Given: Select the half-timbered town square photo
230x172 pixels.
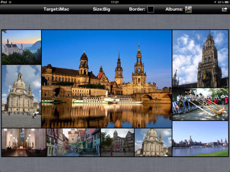Looking at the screenshot, I should [x=117, y=142].
